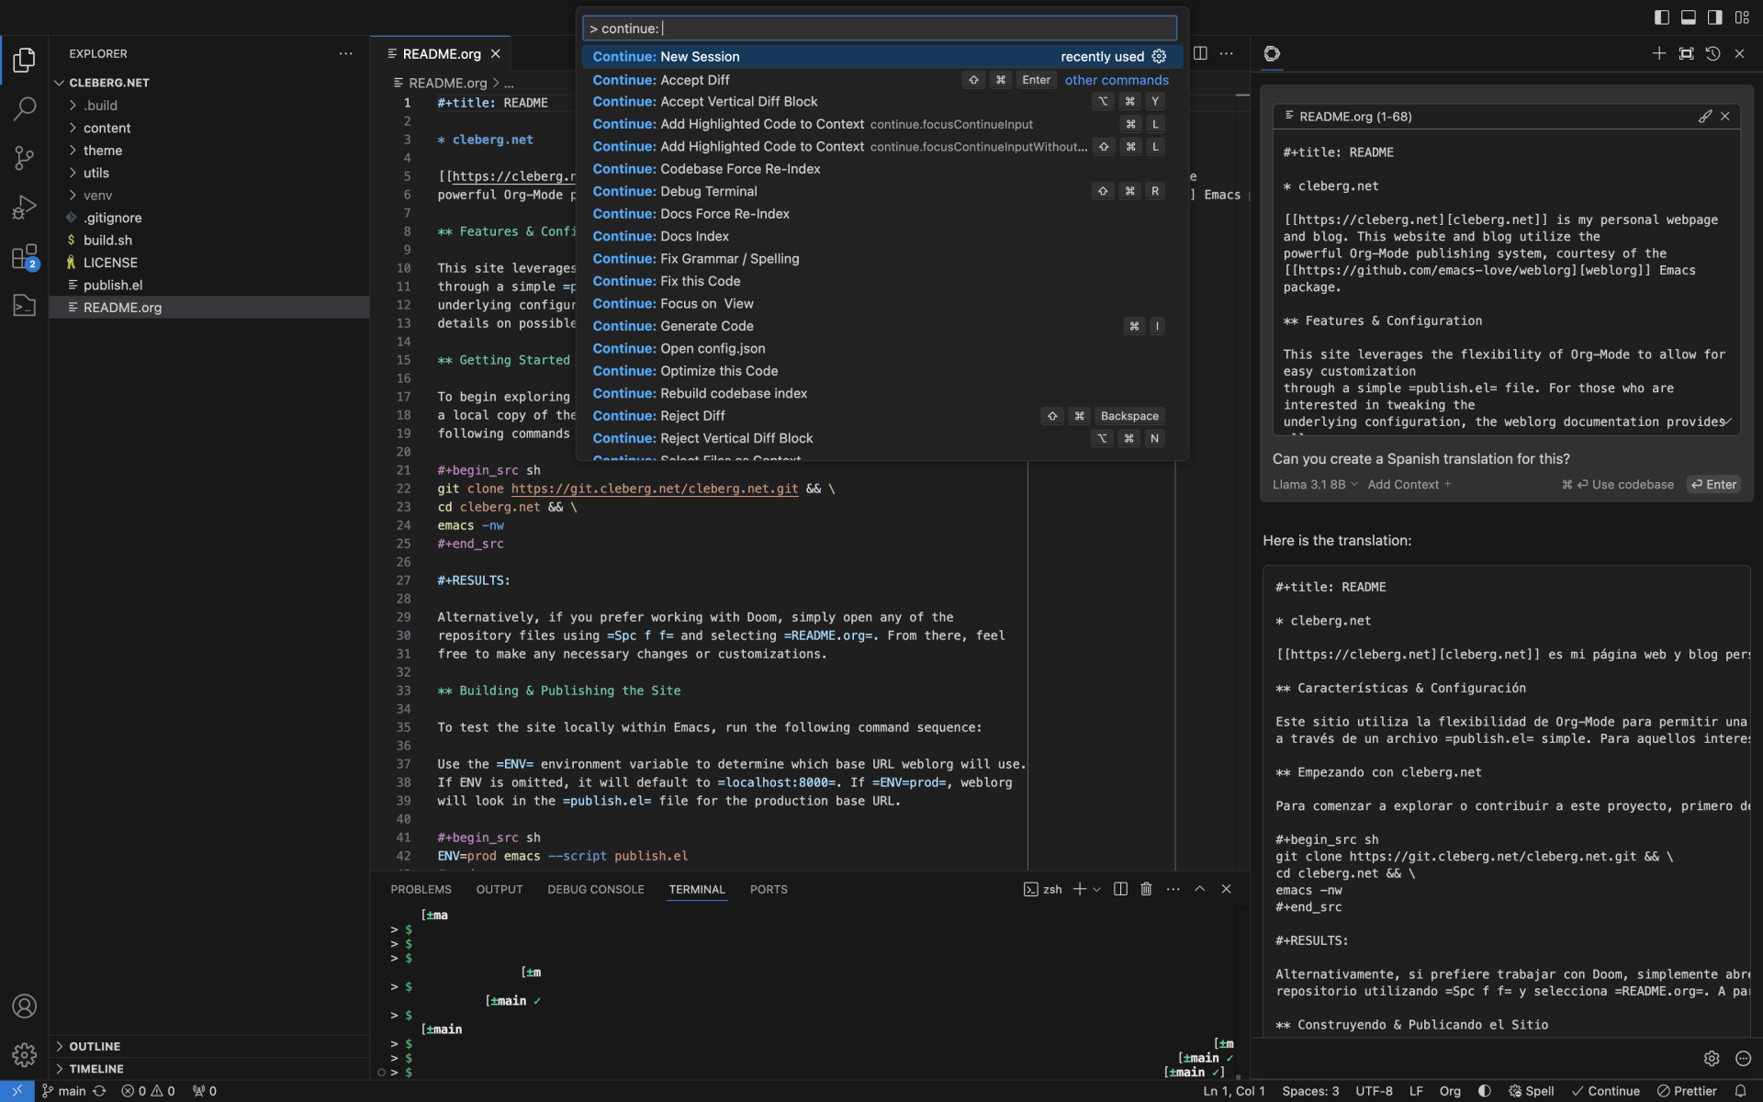1763x1102 pixels.
Task: Open the cleberg.net git clone link
Action: 654,489
